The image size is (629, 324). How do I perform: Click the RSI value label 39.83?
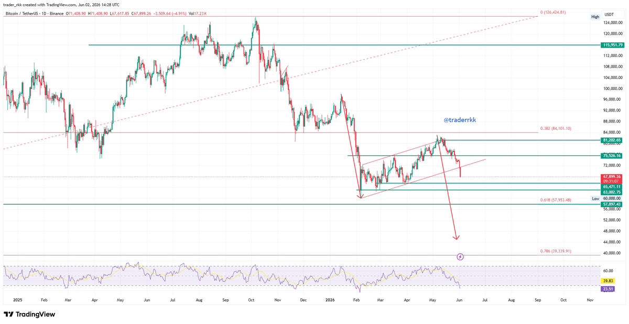click(608, 281)
